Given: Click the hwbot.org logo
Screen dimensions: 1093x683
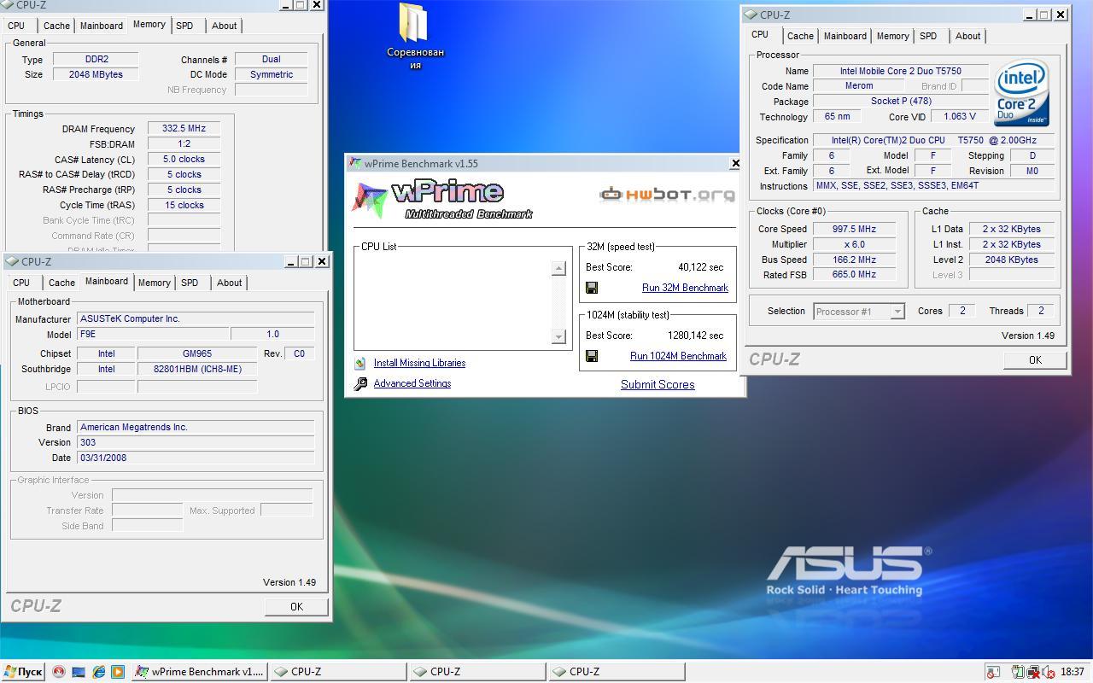Looking at the screenshot, I should point(667,195).
